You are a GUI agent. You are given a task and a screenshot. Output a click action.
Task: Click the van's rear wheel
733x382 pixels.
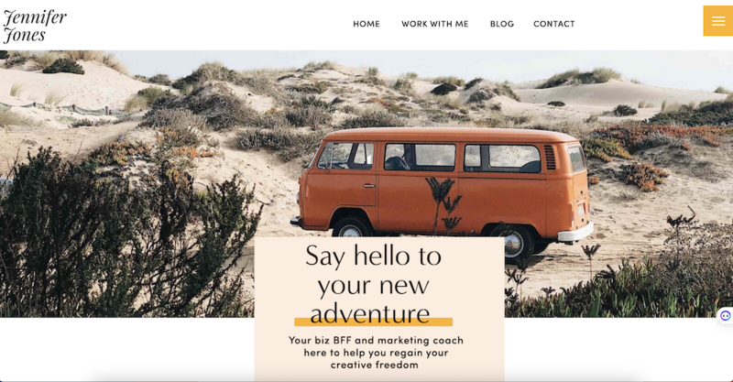coord(513,243)
